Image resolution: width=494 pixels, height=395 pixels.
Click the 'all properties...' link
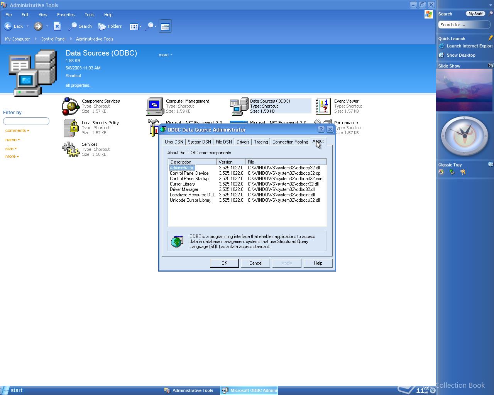coord(79,85)
